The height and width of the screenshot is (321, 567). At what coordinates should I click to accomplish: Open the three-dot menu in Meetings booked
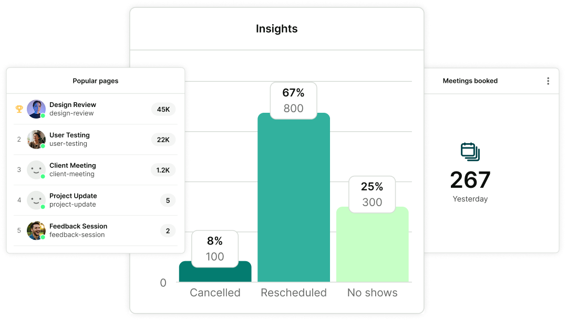click(548, 81)
